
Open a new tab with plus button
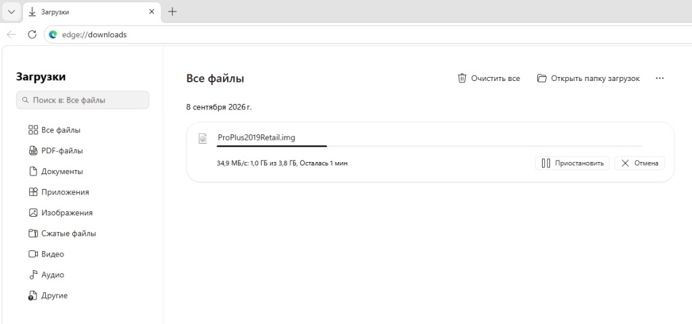172,12
